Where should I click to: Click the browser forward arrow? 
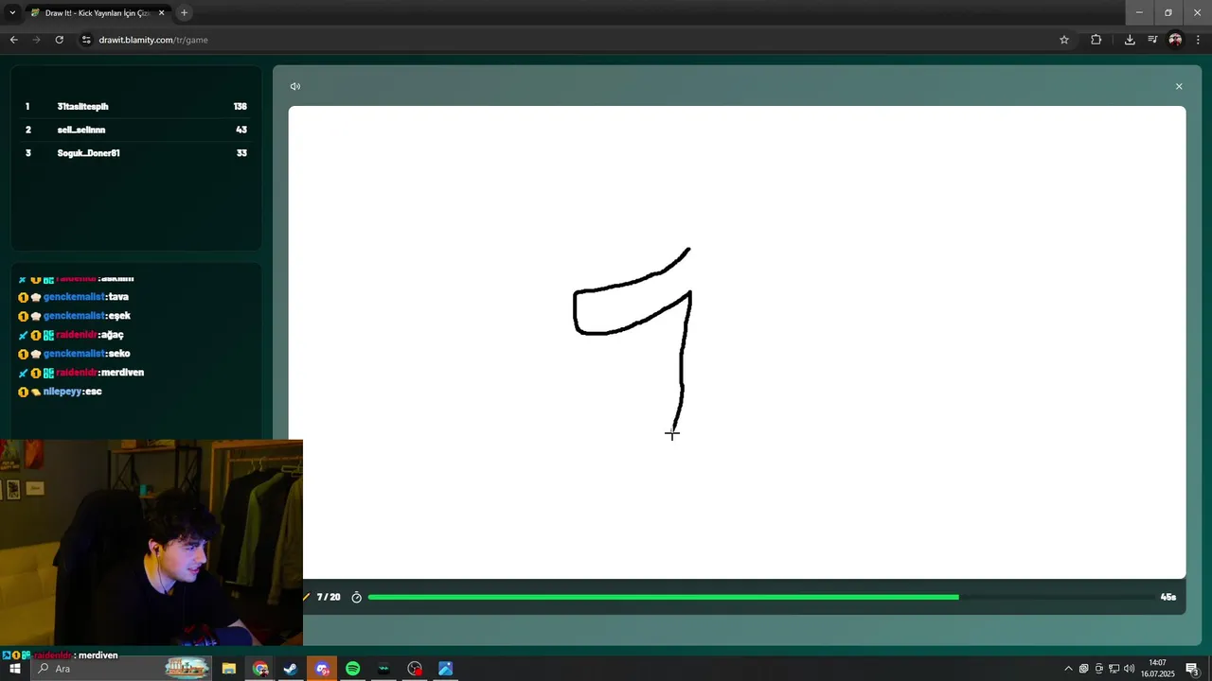coord(36,40)
